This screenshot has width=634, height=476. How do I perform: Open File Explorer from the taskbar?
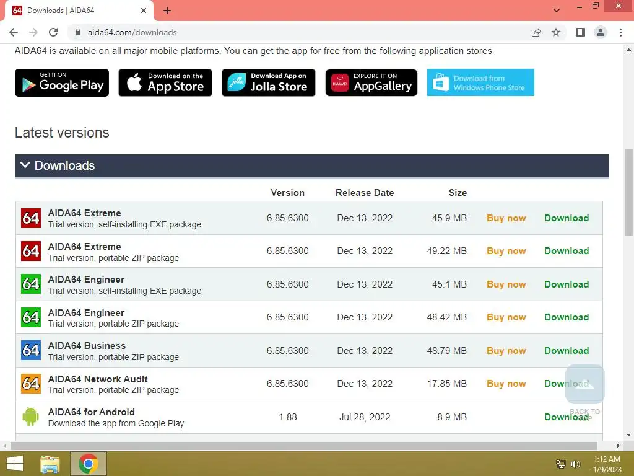pyautogui.click(x=50, y=464)
